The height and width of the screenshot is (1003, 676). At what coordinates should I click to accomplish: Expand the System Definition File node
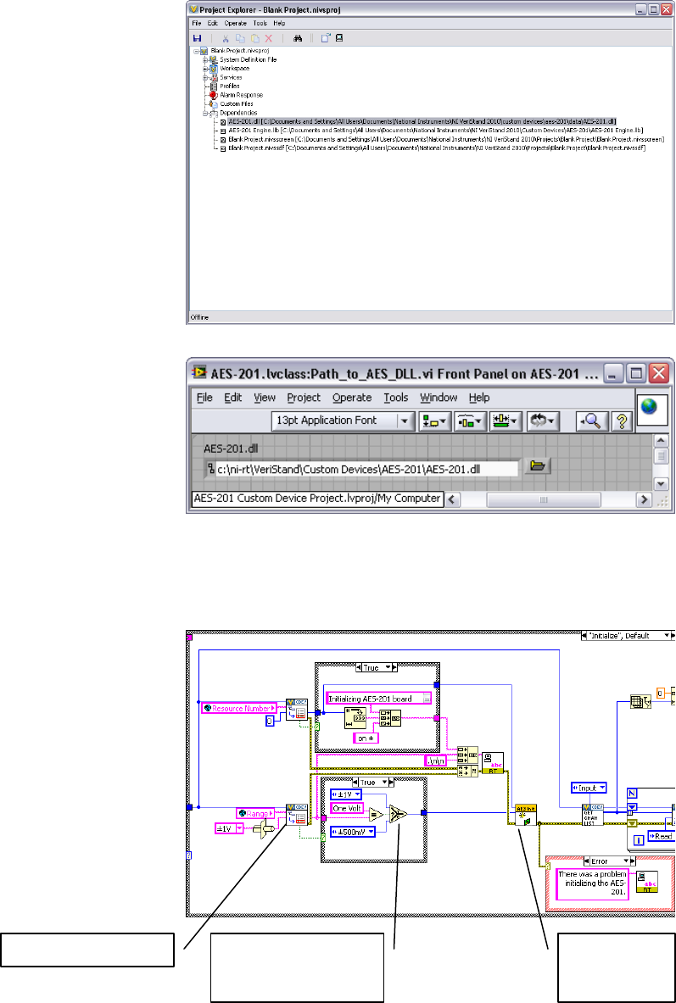[205, 59]
